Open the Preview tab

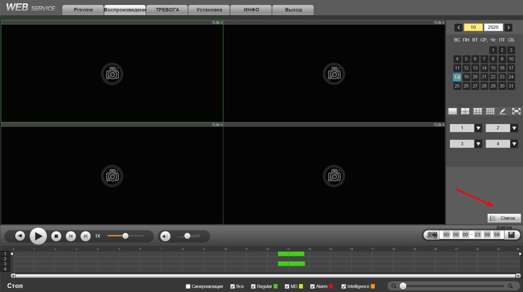click(x=83, y=10)
